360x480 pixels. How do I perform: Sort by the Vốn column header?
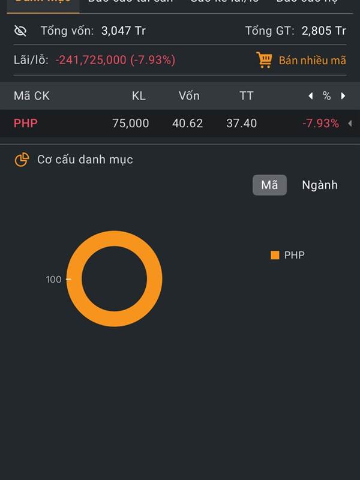pyautogui.click(x=189, y=96)
